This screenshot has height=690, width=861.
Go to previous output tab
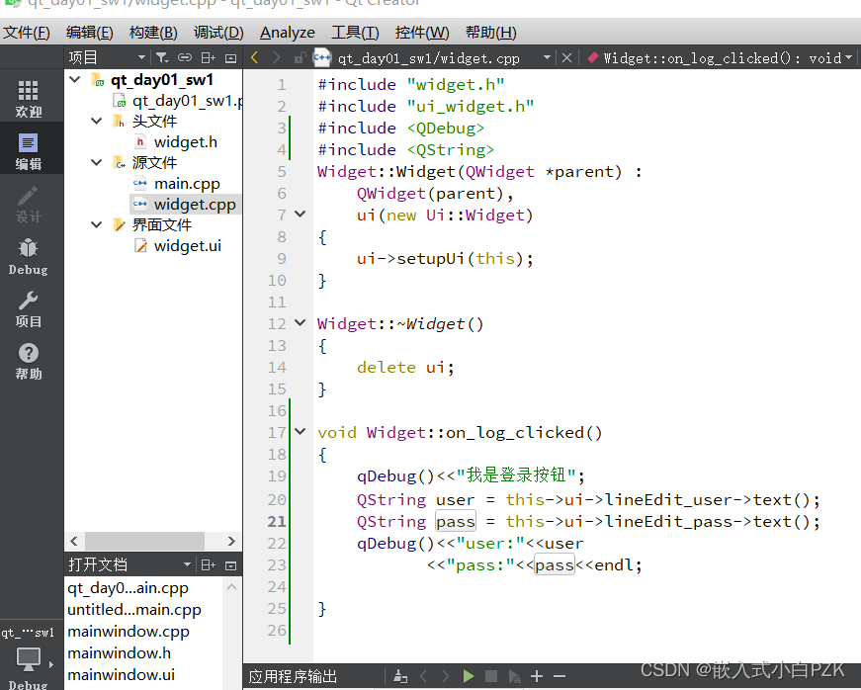click(423, 677)
